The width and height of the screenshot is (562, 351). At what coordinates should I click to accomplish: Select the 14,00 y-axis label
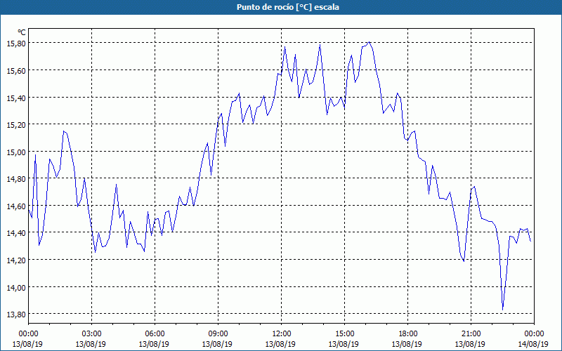click(16, 287)
